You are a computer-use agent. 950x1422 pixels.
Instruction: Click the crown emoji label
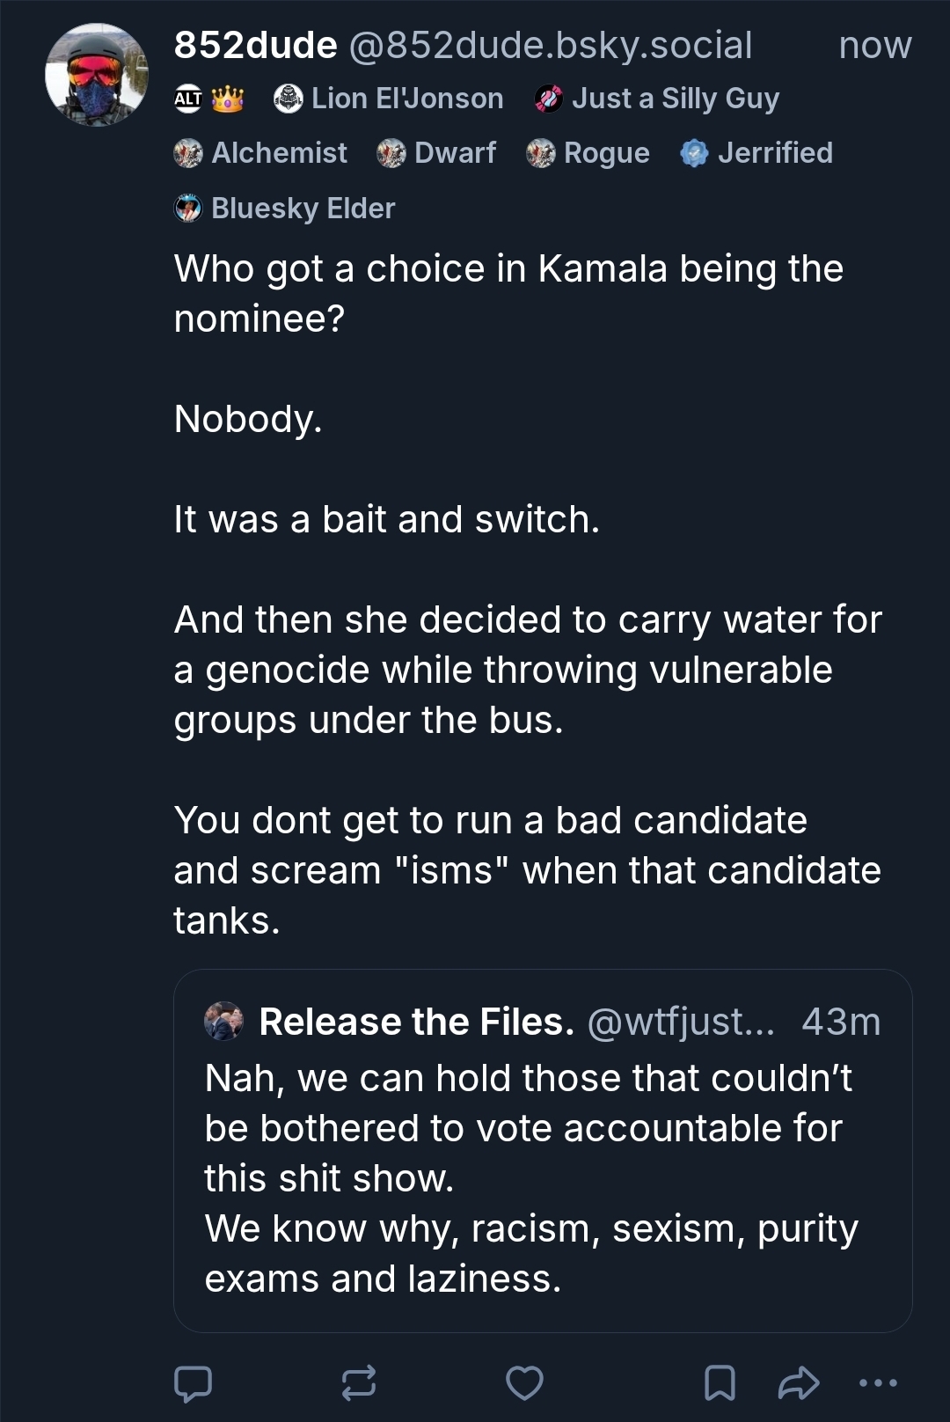coord(228,99)
